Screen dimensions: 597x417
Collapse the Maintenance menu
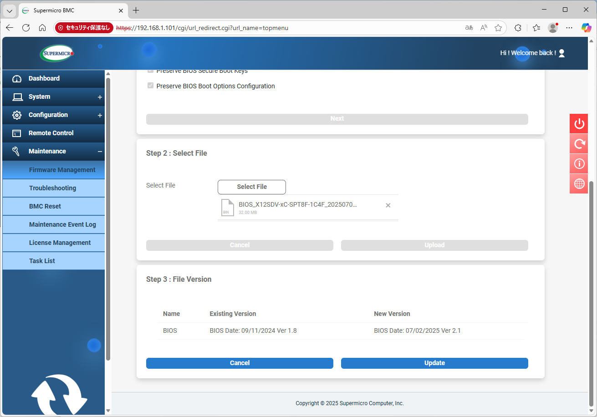(x=99, y=152)
